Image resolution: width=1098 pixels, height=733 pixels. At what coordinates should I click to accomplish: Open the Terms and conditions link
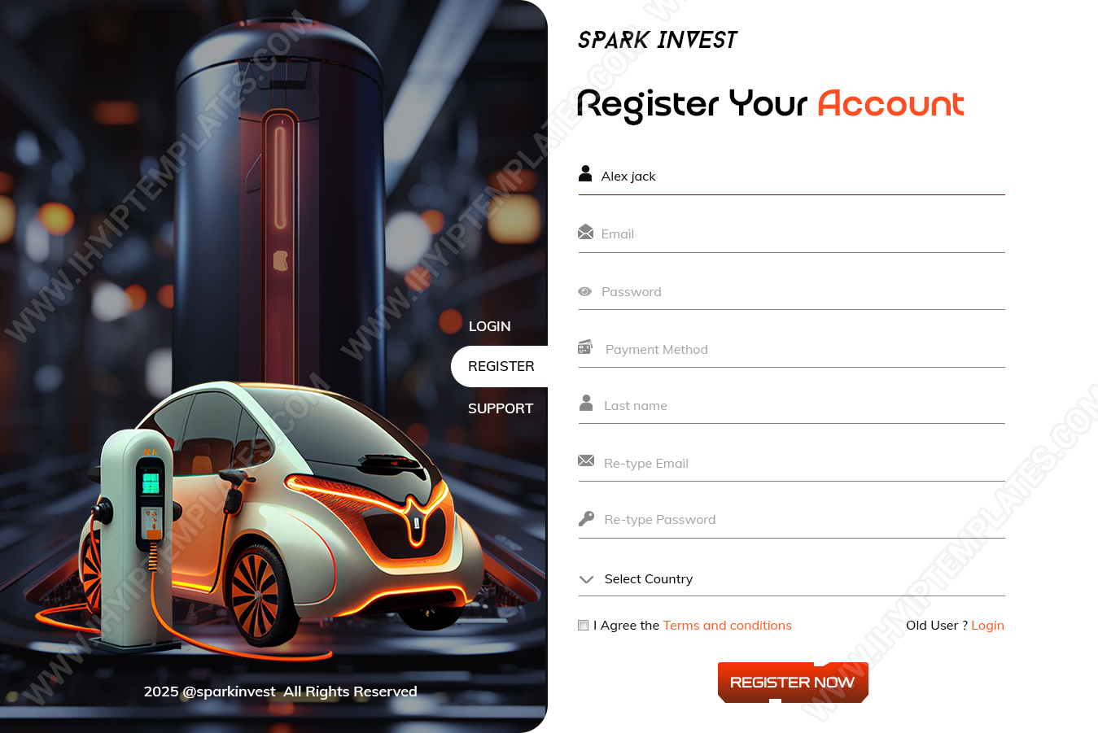[x=728, y=625]
